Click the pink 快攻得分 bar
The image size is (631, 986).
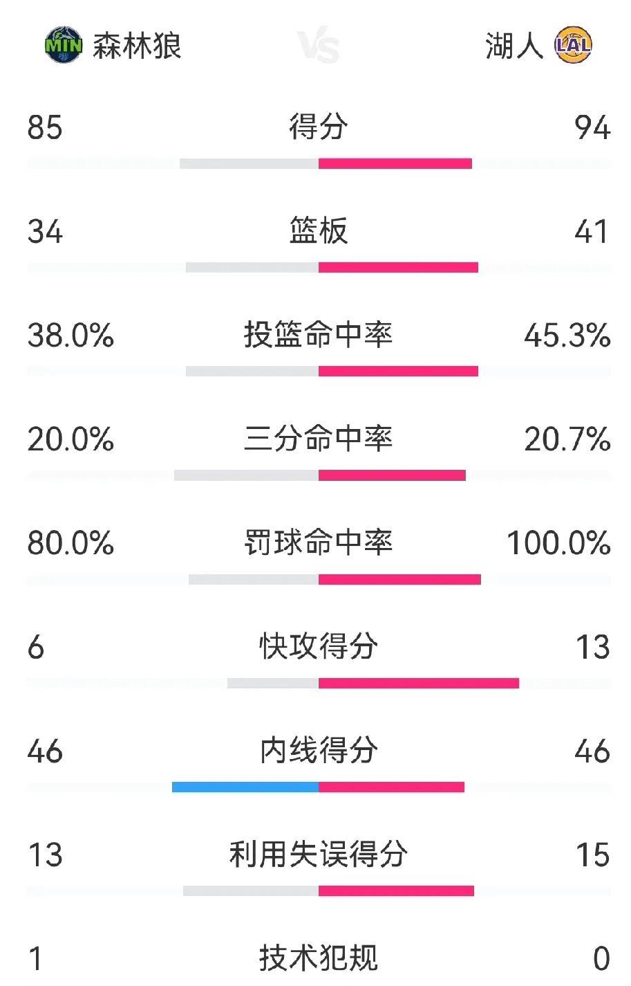pyautogui.click(x=419, y=683)
